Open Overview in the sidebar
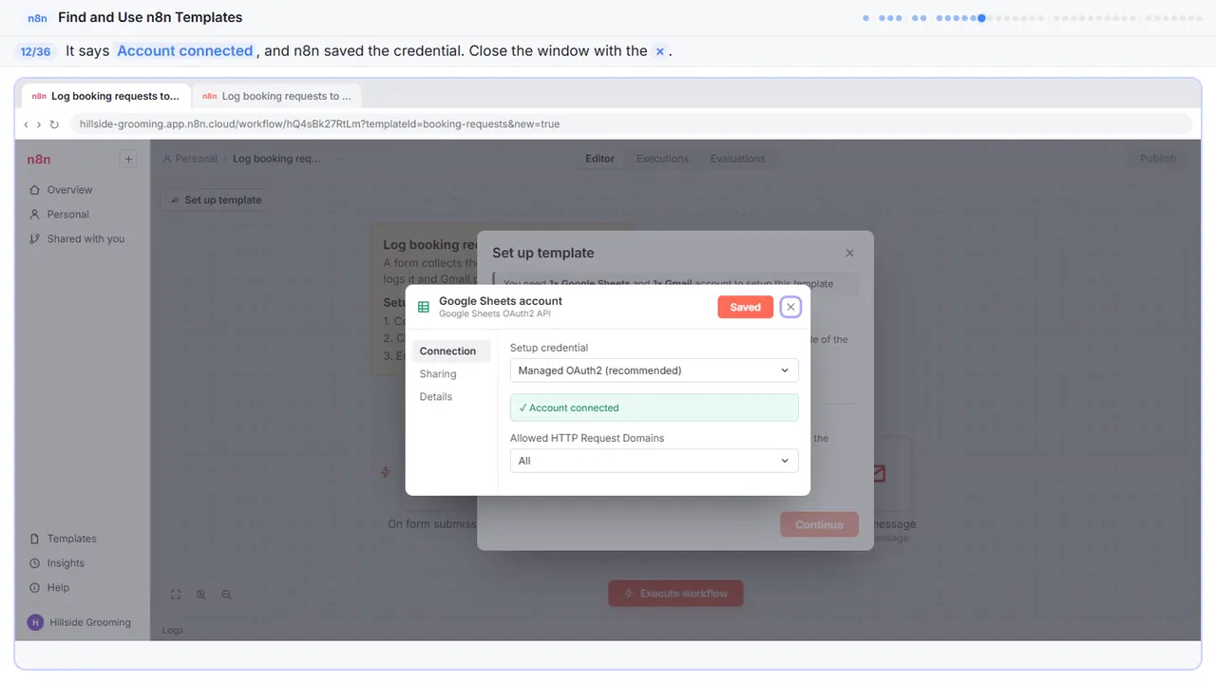This screenshot has width=1216, height=684. [x=69, y=190]
